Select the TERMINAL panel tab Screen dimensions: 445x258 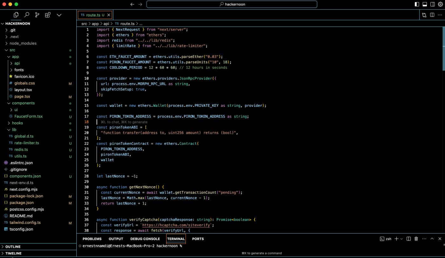coord(176,239)
